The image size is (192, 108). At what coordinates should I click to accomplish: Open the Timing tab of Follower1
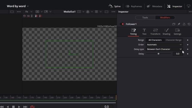[x=133, y=32]
